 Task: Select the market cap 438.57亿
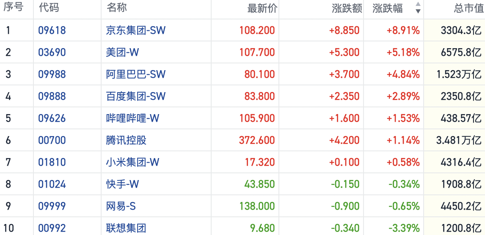pyautogui.click(x=460, y=118)
